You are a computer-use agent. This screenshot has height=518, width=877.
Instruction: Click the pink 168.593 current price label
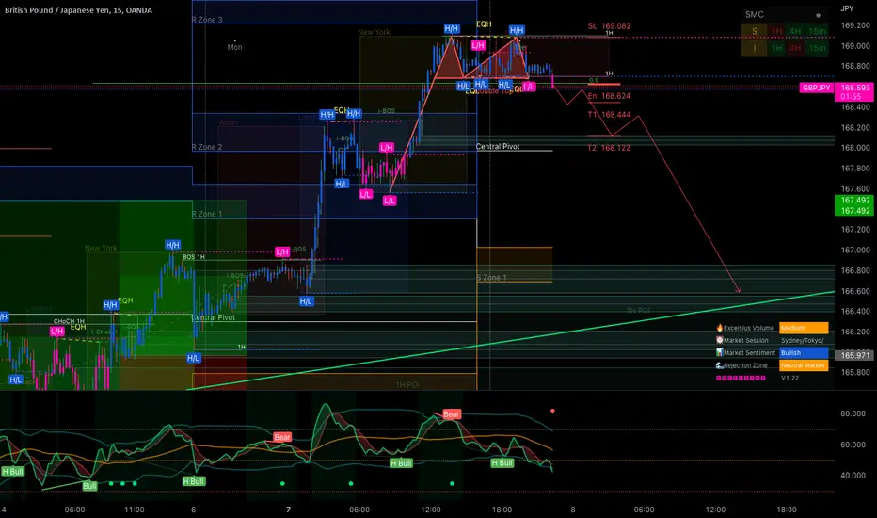(x=855, y=88)
